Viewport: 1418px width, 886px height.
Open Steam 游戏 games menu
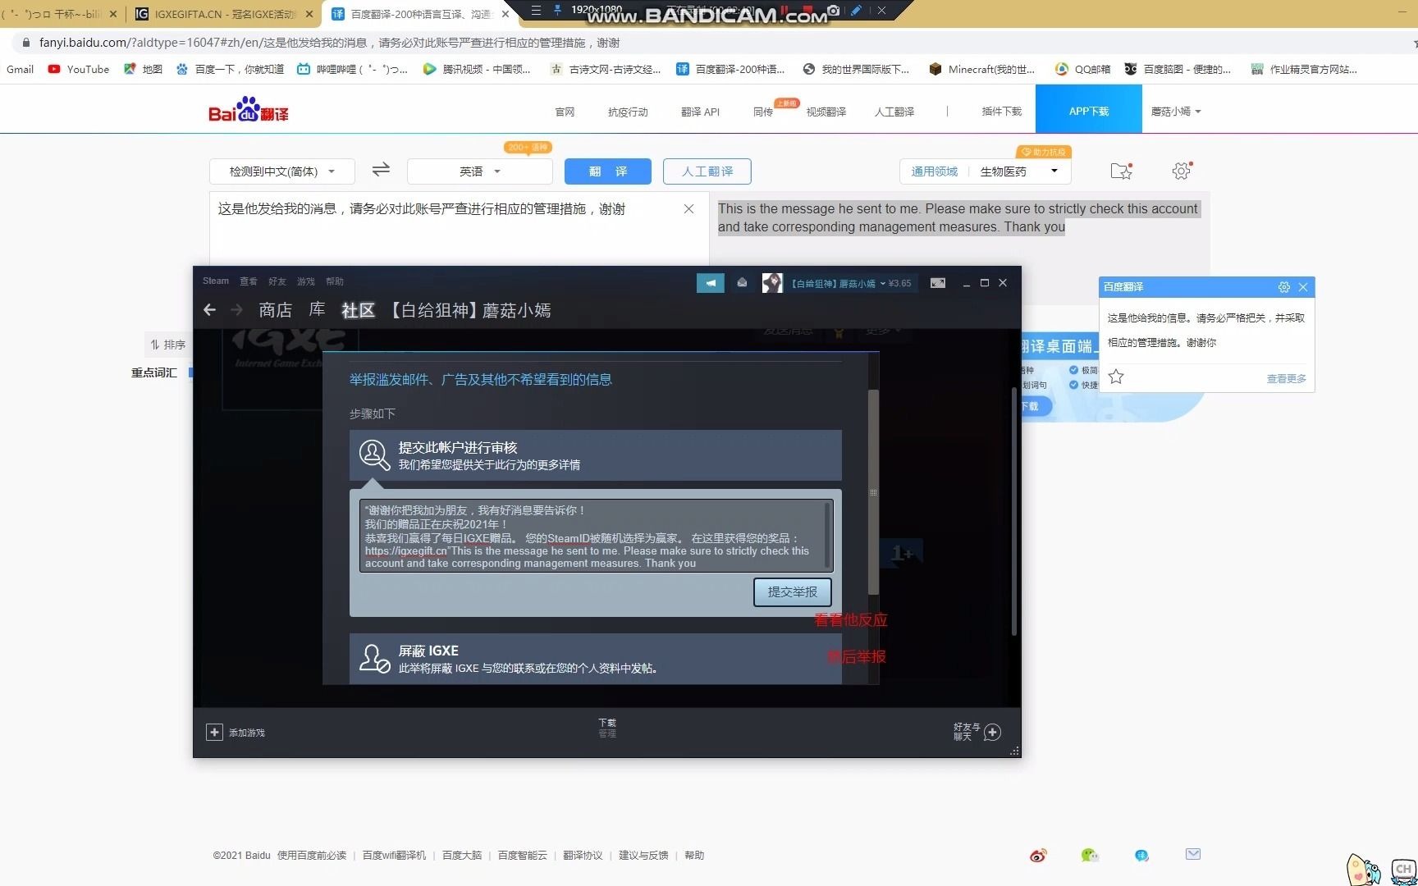(306, 281)
